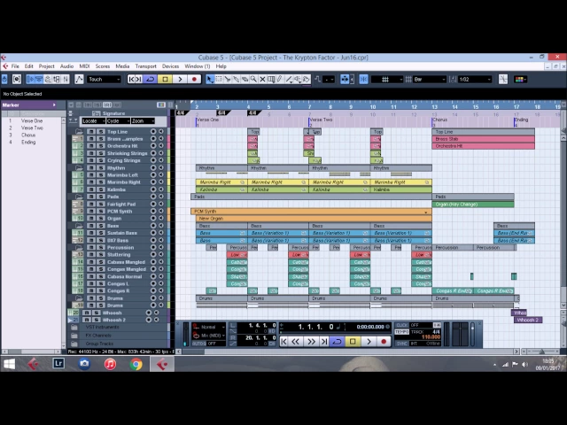The height and width of the screenshot is (425, 567).
Task: Expand the Marker inspector section arrow
Action: pos(54,105)
